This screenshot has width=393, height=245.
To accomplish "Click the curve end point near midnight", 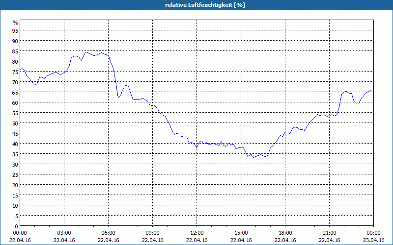I will 371,91.
